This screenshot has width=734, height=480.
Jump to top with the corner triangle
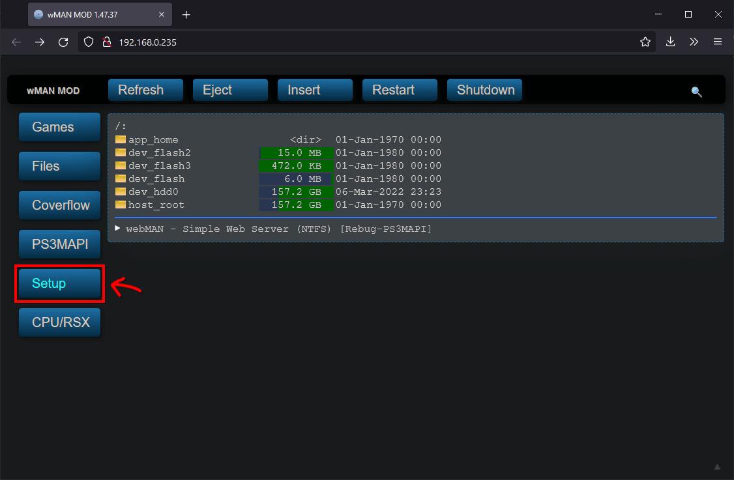click(x=716, y=466)
